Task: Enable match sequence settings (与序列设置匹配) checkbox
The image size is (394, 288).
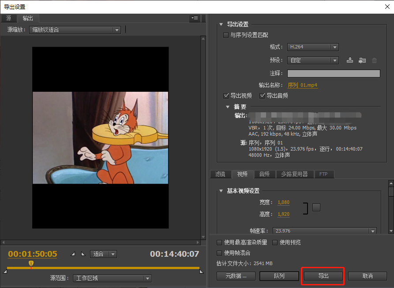Action: click(x=225, y=35)
